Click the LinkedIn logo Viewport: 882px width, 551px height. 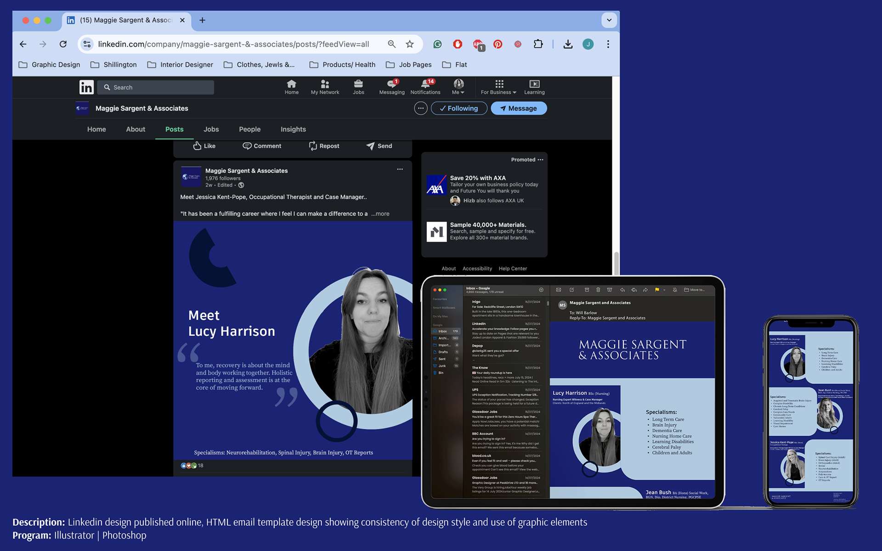86,87
